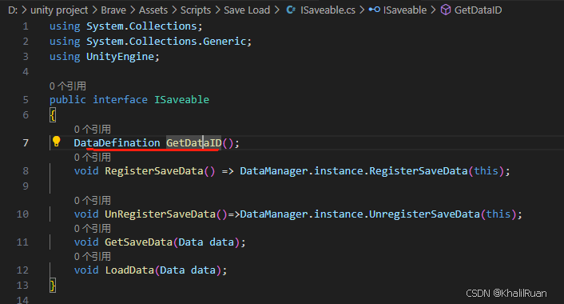Click the interface symbol icon before ISaveable breadcrumb
Viewport: 564px width, 304px height.
375,10
